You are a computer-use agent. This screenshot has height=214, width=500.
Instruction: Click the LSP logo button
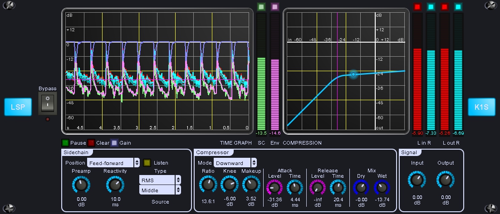pyautogui.click(x=18, y=107)
